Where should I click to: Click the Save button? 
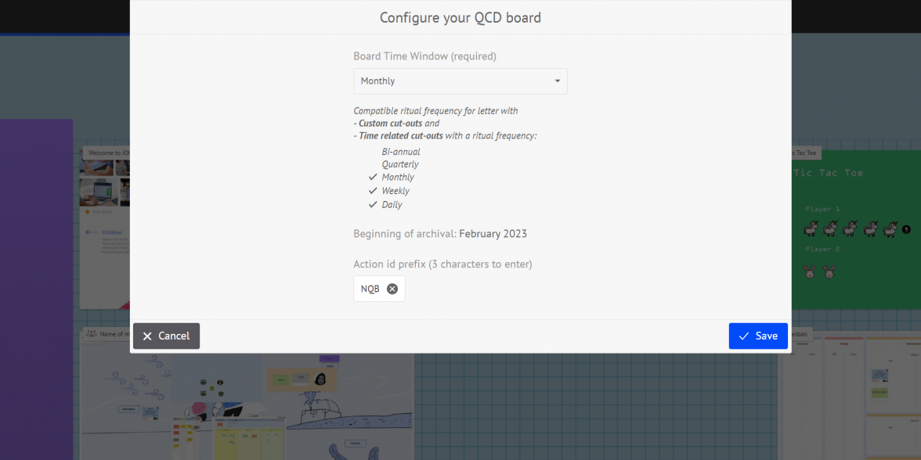(757, 336)
